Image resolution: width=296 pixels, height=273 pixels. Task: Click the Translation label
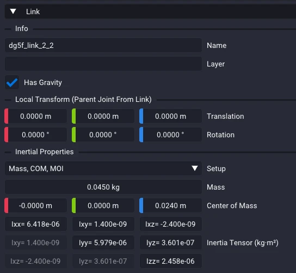[225, 116]
